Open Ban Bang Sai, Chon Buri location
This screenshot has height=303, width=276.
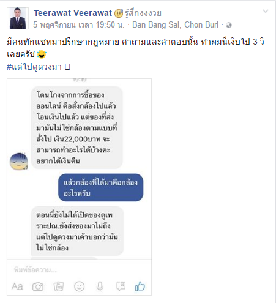click(x=175, y=24)
